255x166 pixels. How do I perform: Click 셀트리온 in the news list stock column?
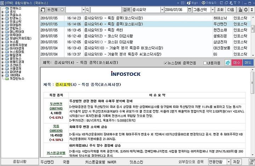220,36
